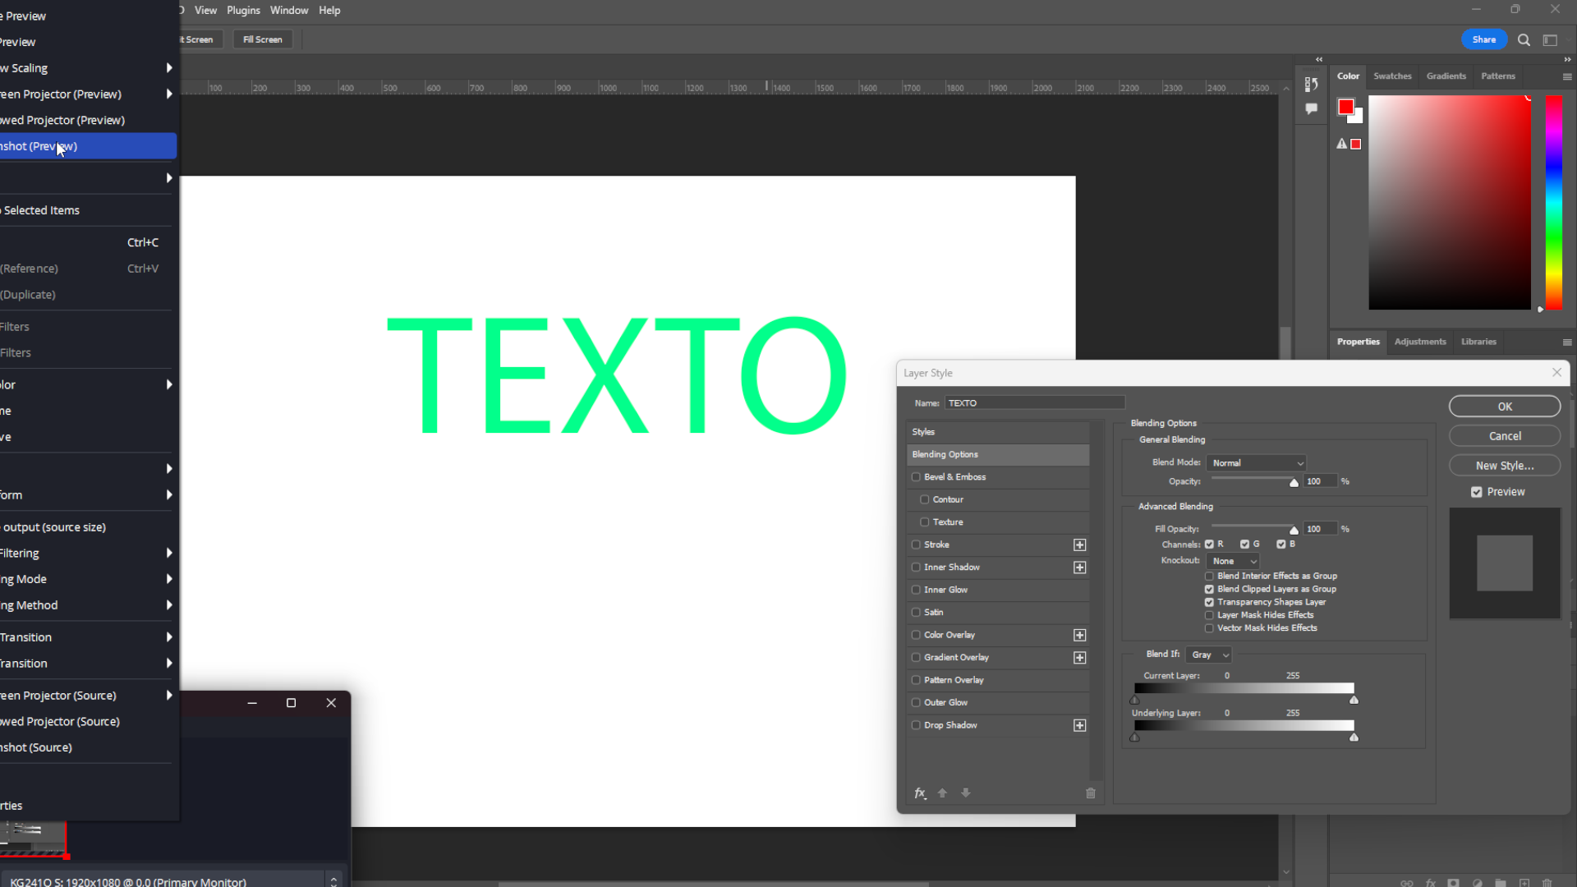1577x887 pixels.
Task: Enable the Bevel & Emboss effect
Action: (x=916, y=476)
